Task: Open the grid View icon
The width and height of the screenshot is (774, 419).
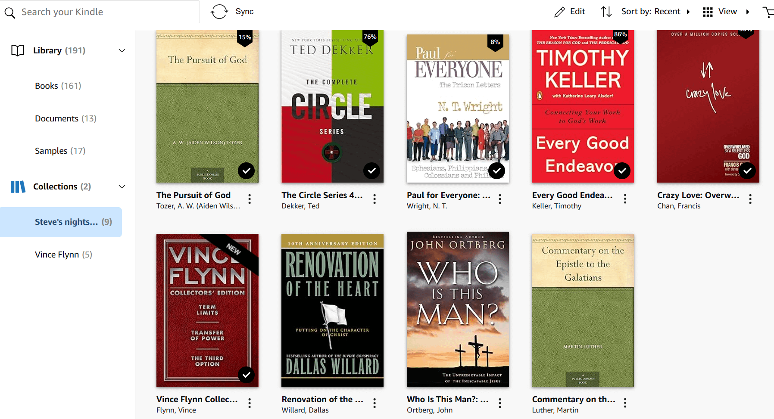Action: click(708, 12)
